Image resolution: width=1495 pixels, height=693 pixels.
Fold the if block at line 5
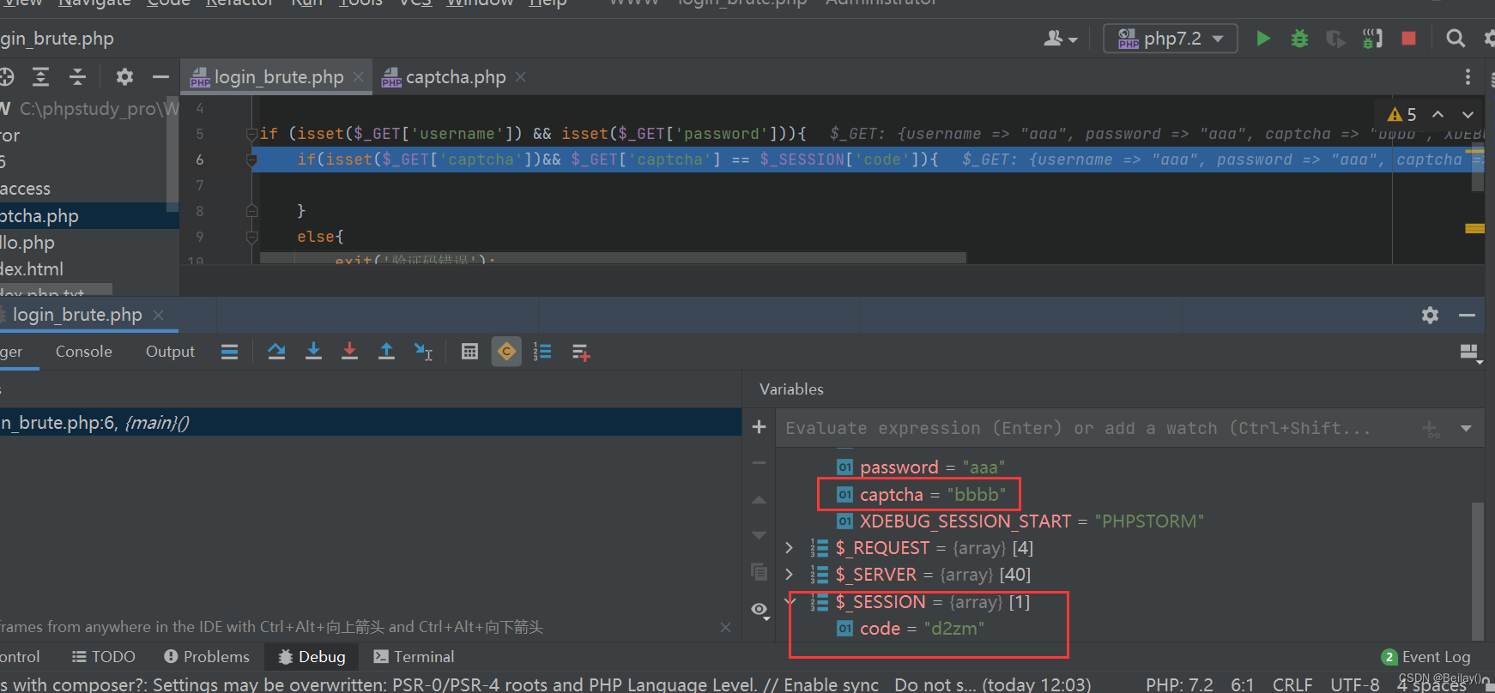251,134
